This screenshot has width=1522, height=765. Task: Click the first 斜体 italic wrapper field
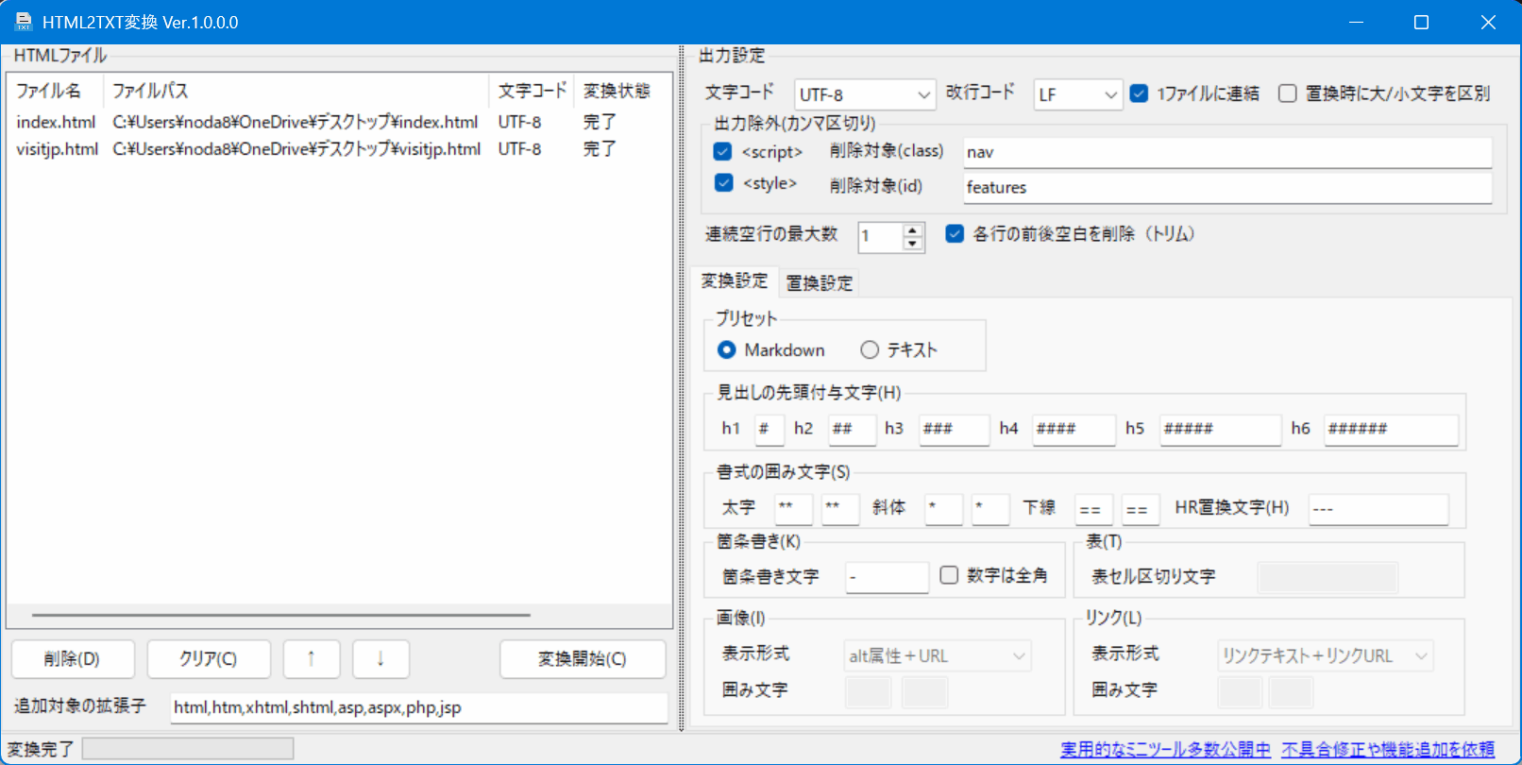tap(943, 508)
